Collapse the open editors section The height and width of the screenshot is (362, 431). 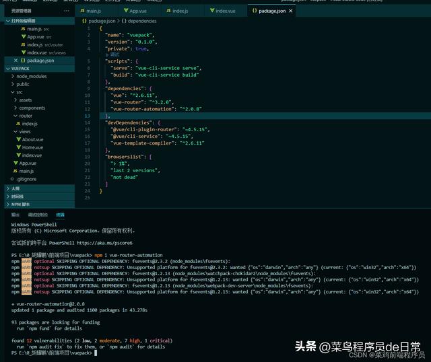click(40, 21)
